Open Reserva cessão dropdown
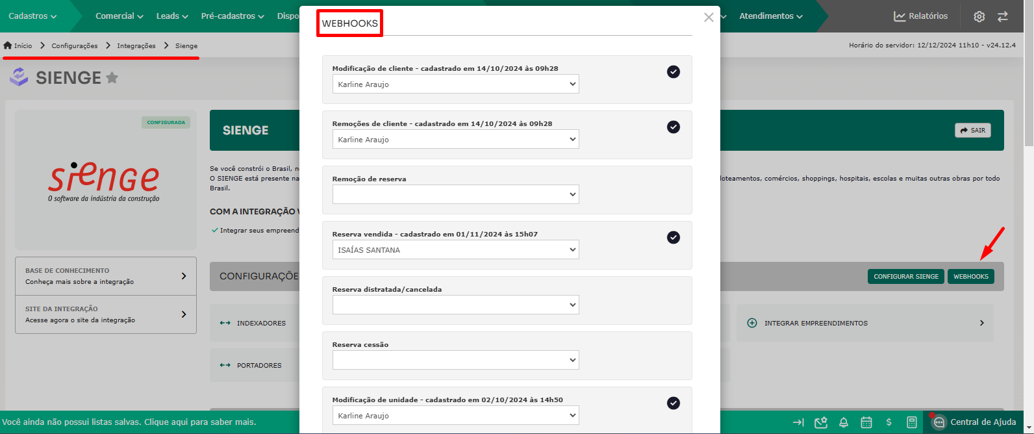The height and width of the screenshot is (434, 1034). click(x=455, y=361)
